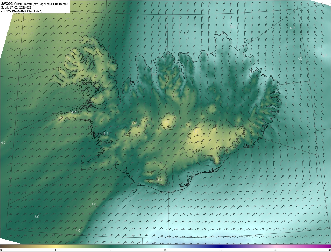Click the 4.2 value label on the map
The height and width of the screenshot is (252, 331).
pyautogui.click(x=3, y=143)
